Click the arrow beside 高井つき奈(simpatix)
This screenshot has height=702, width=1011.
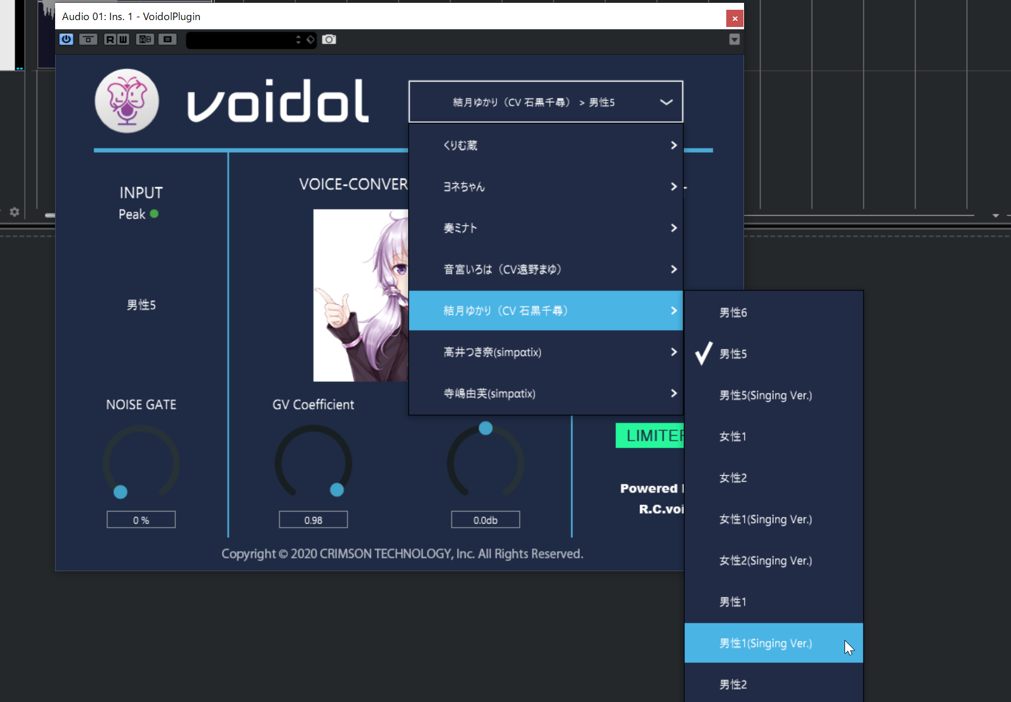(x=674, y=352)
